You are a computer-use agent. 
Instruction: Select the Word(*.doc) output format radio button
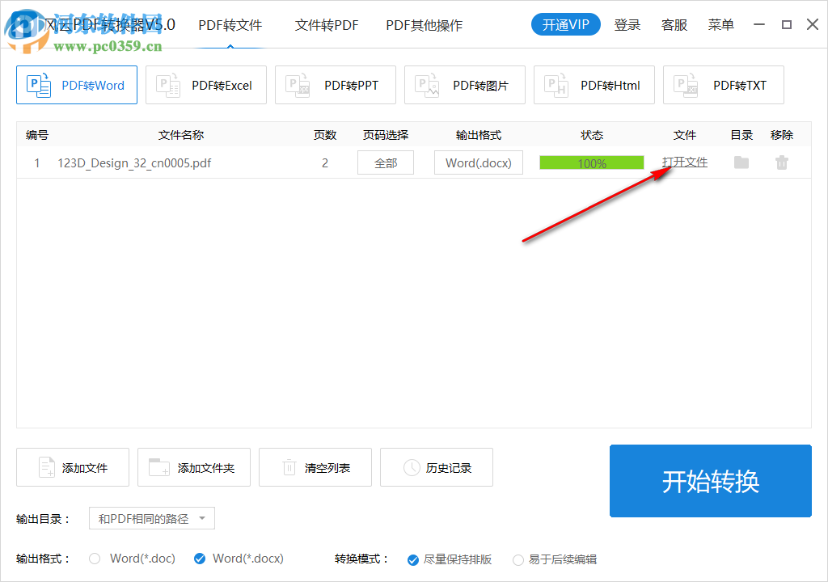[94, 559]
